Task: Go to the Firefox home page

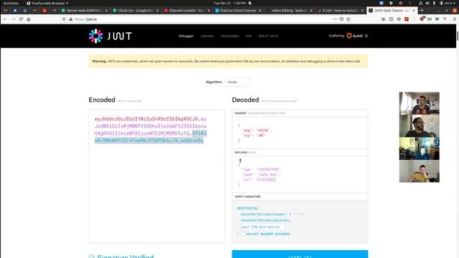Action: point(29,19)
